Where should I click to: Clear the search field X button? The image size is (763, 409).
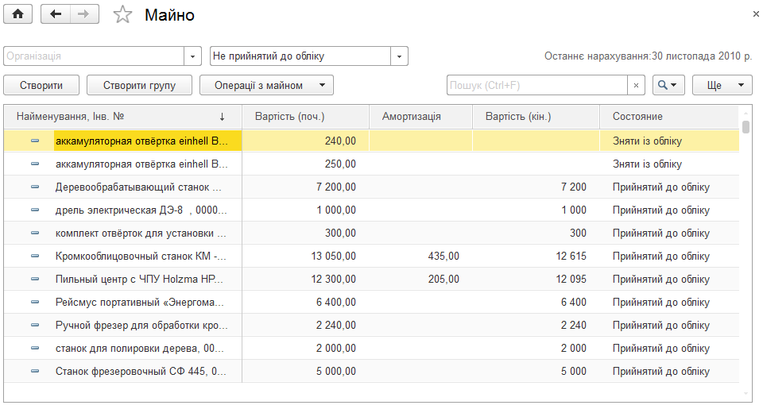[x=636, y=85]
